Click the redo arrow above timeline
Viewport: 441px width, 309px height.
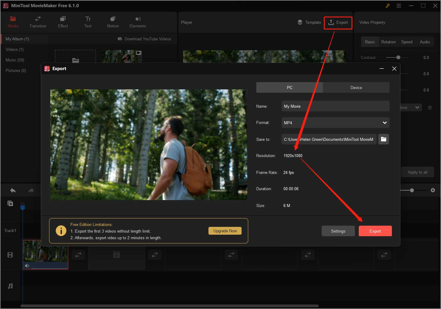pyautogui.click(x=31, y=190)
